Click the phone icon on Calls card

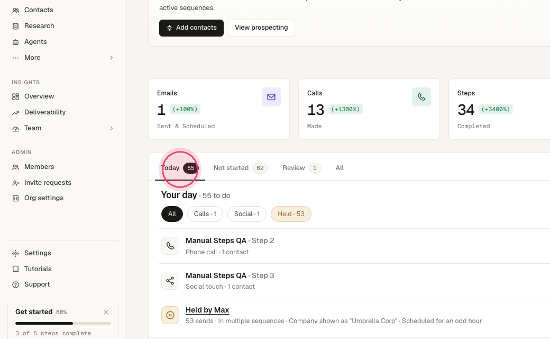421,97
